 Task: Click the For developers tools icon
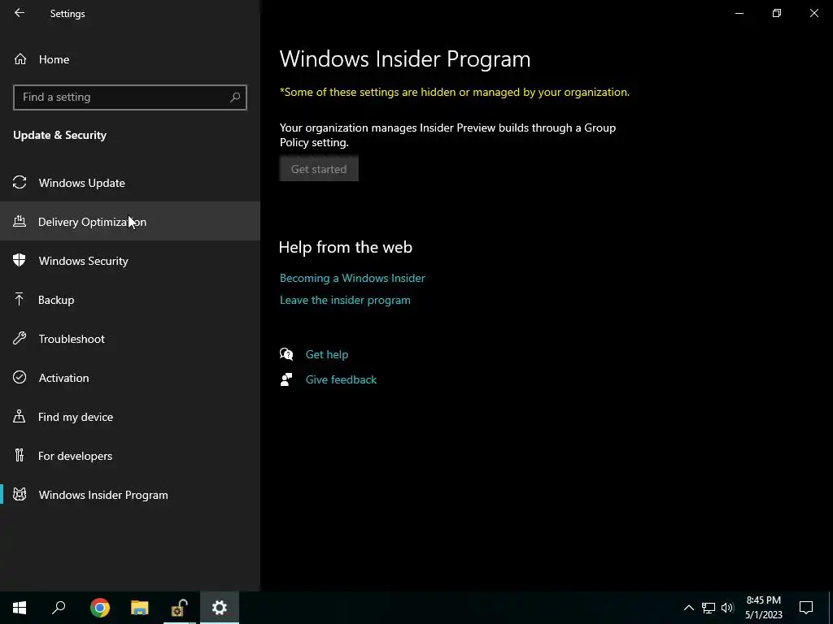coord(20,455)
